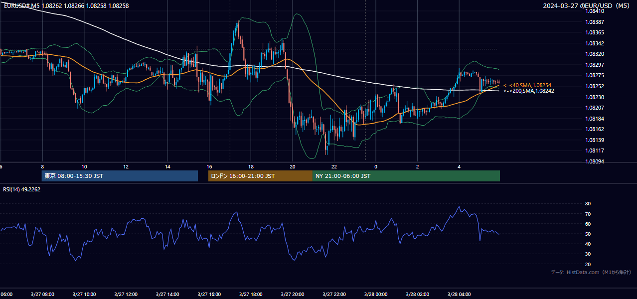Click the 3/28 02:00 bottom time label
This screenshot has height=299, width=637.
point(418,295)
